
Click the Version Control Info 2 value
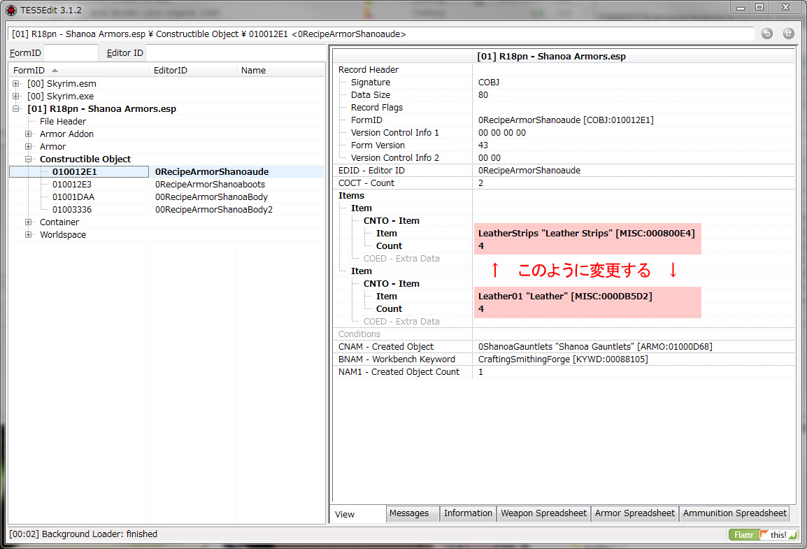point(489,158)
